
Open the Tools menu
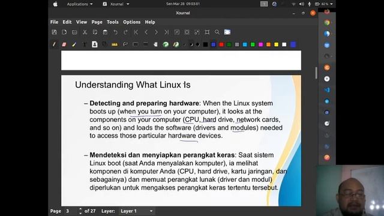112,22
